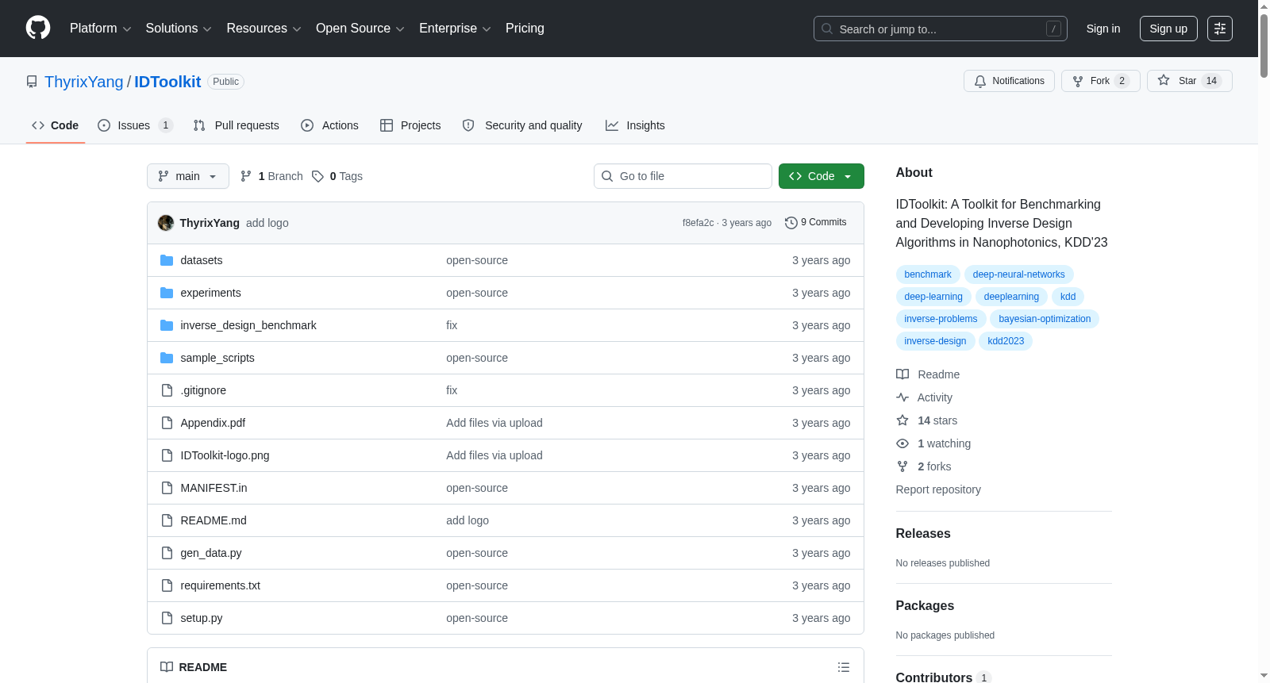Open the Pull requests tab

[x=237, y=125]
